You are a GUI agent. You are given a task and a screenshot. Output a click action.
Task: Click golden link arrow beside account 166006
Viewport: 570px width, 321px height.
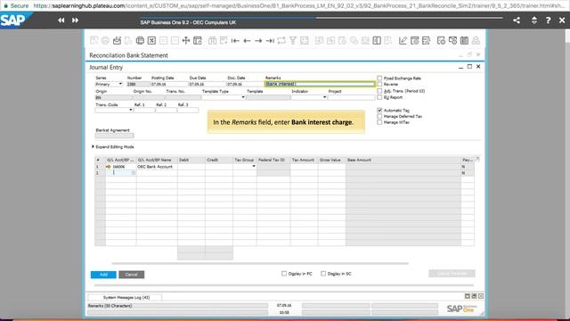109,167
